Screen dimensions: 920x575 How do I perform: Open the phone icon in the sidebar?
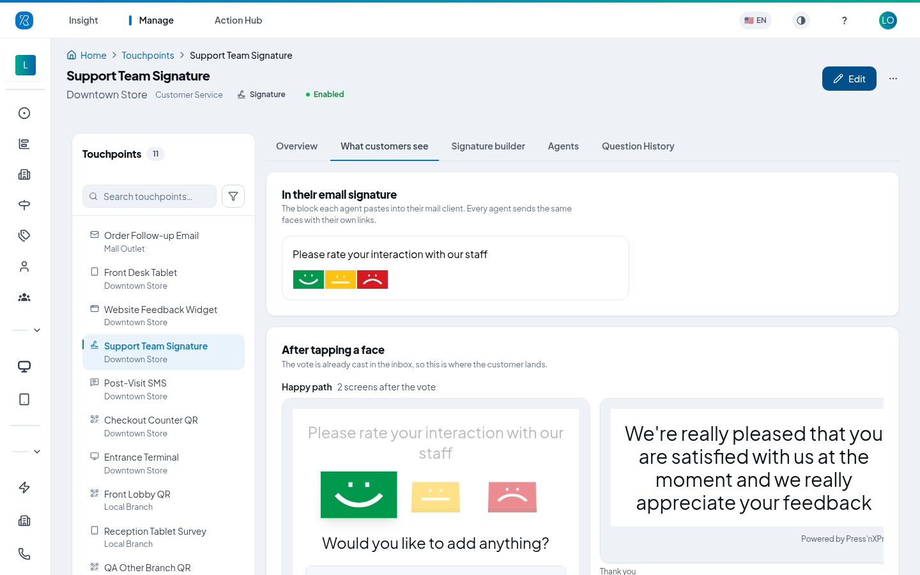click(24, 554)
